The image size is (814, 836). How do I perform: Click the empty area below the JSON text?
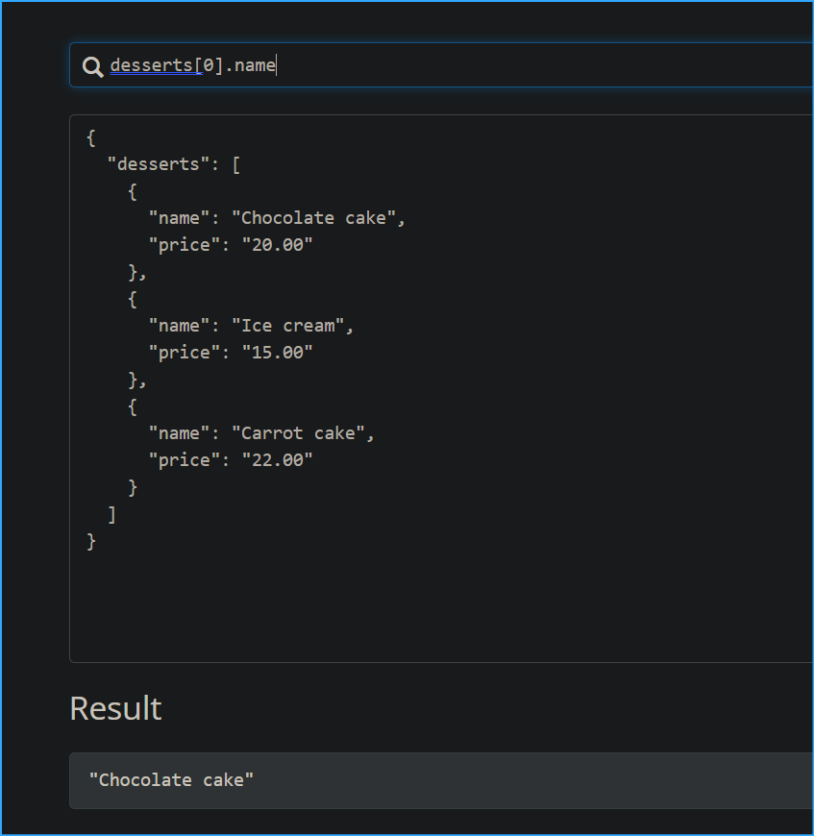[x=432, y=605]
